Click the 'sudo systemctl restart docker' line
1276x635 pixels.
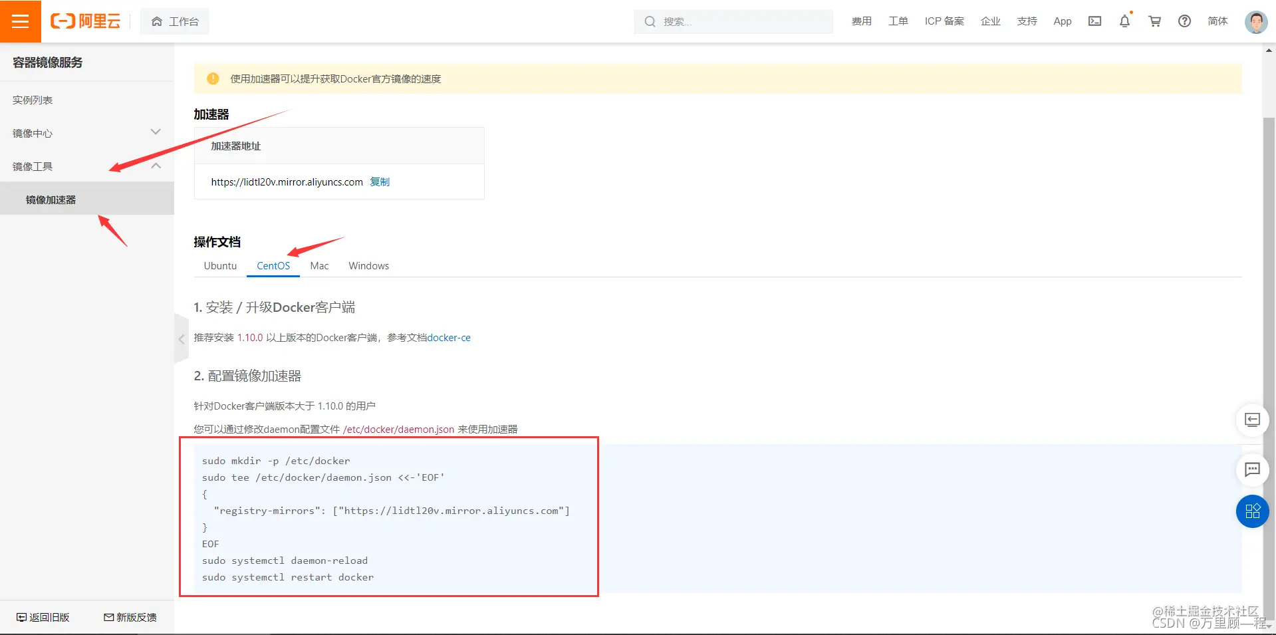pos(288,577)
